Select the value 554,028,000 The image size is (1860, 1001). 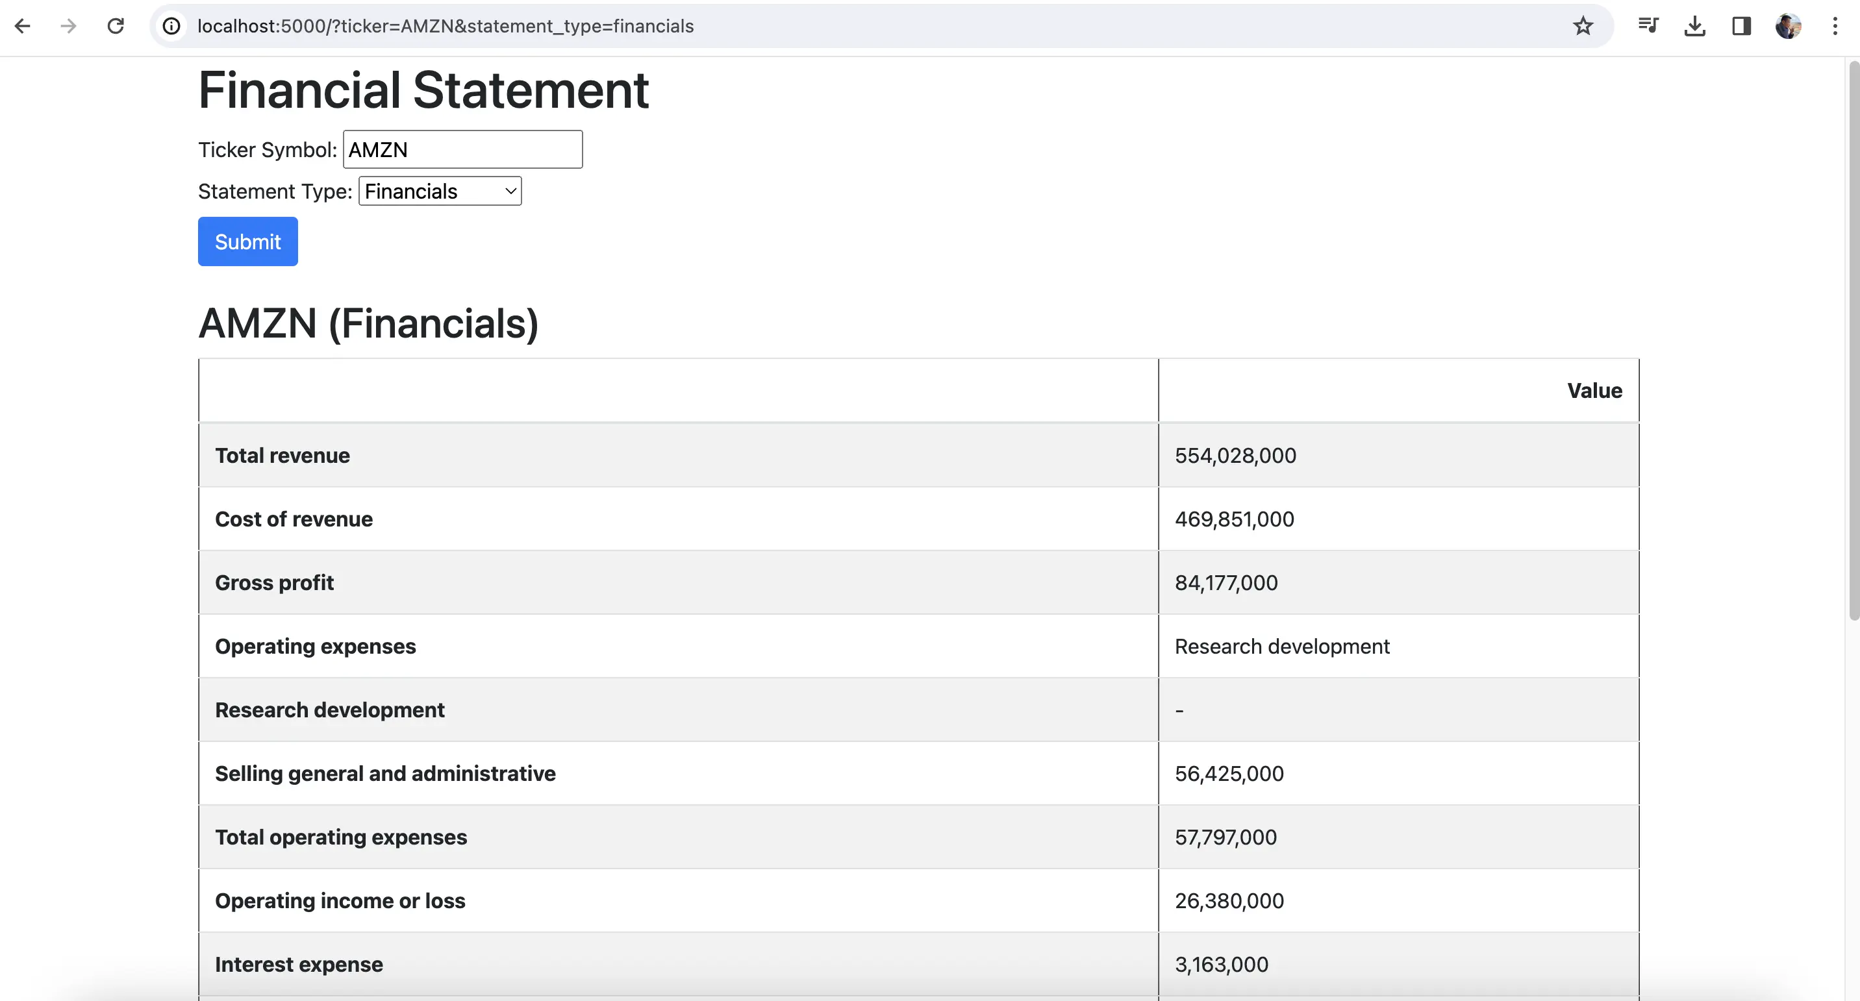[1235, 456]
